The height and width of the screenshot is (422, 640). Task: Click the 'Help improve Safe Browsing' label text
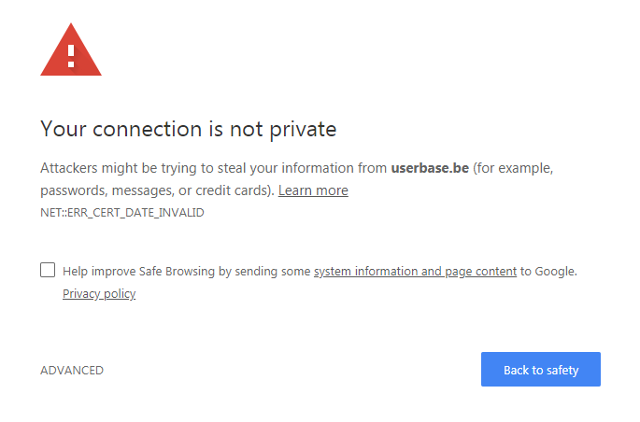click(x=138, y=272)
